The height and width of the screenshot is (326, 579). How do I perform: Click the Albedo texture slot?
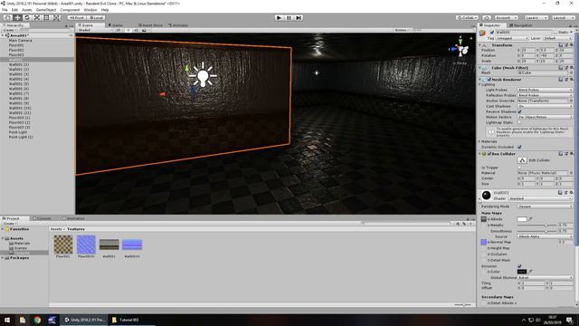tap(484, 219)
